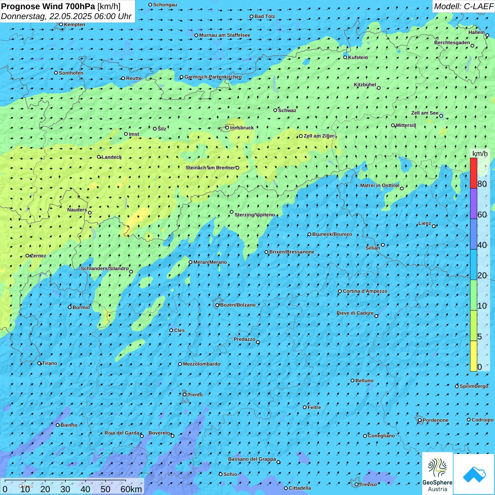Select the Landeck location marker
Viewport: 495px width, 495px height.
click(99, 157)
